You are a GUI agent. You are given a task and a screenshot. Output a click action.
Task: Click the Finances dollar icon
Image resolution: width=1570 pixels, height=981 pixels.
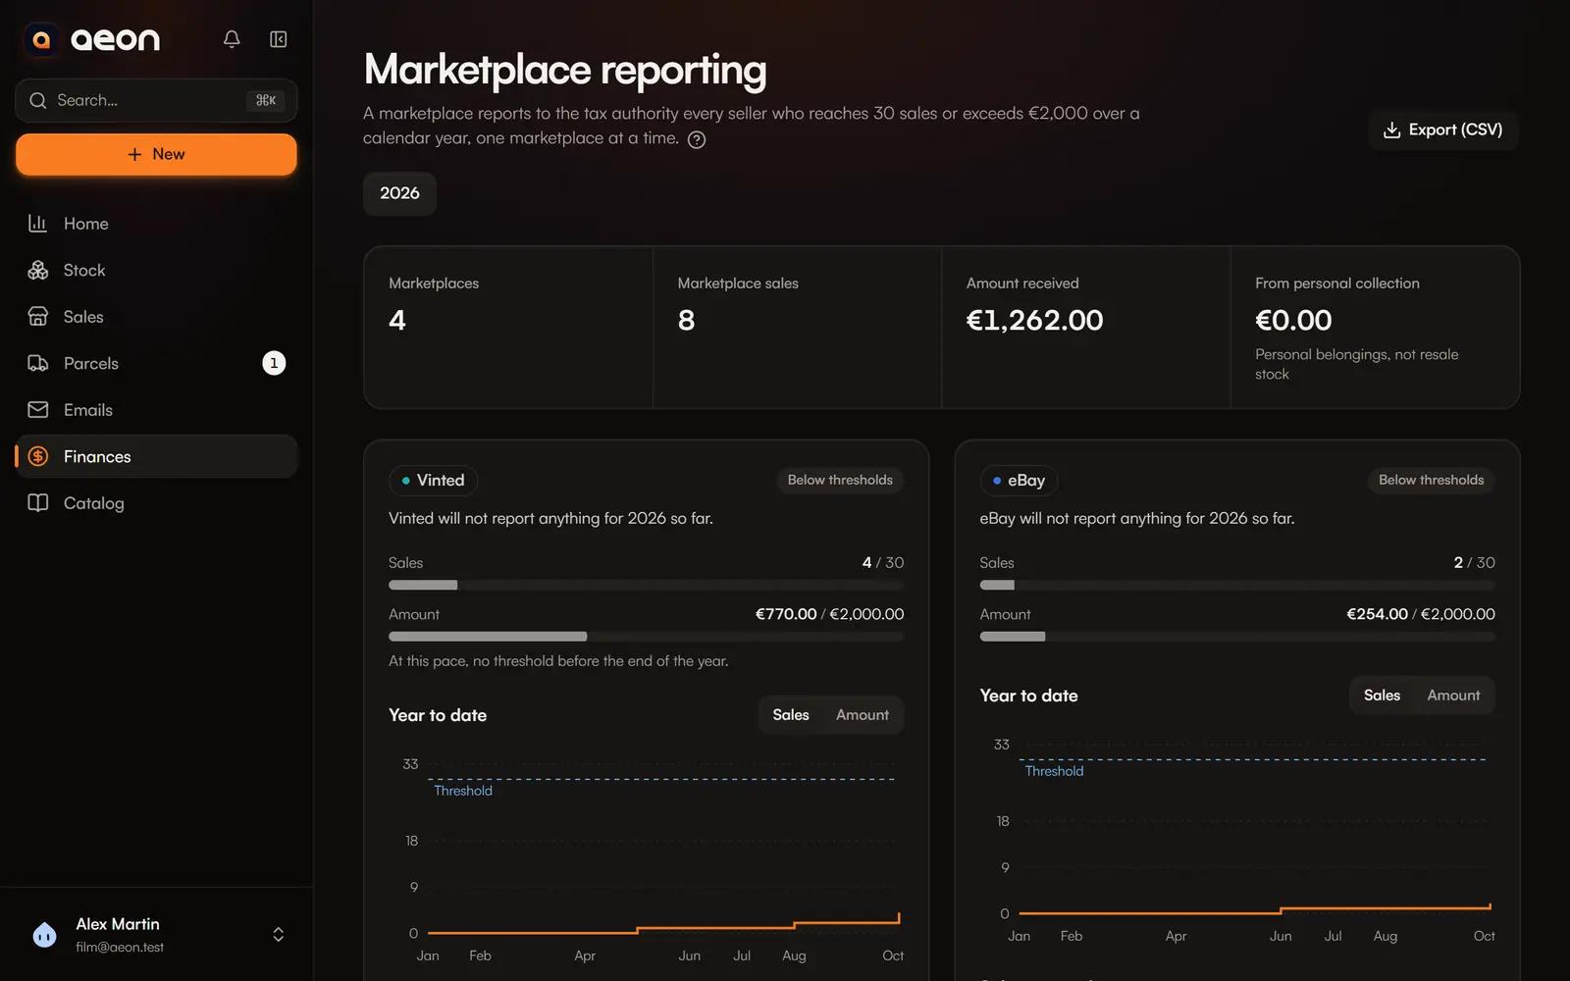pos(38,456)
